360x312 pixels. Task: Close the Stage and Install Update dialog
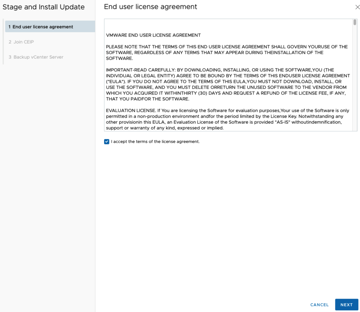point(358,7)
